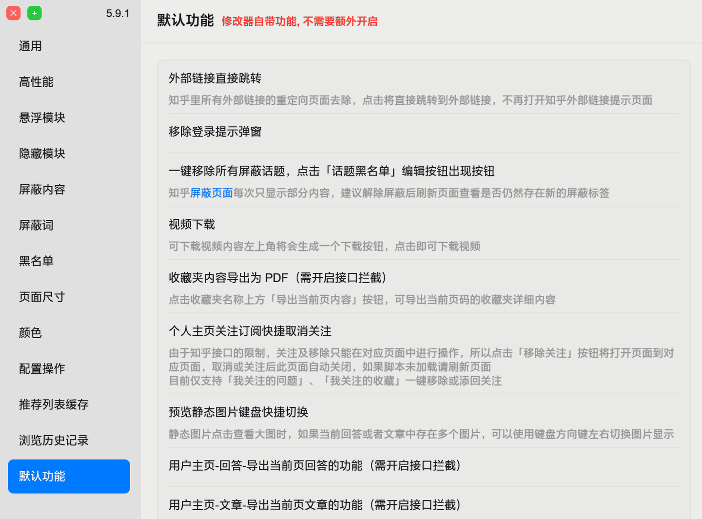This screenshot has width=702, height=519.
Task: Open the 屏蔽词 settings
Action: pos(36,225)
